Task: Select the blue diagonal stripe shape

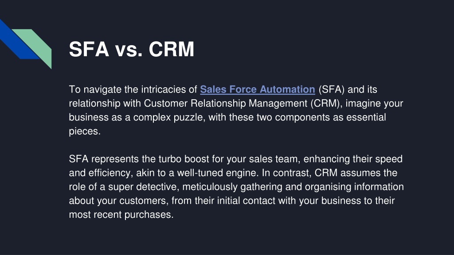Action: (x=17, y=40)
